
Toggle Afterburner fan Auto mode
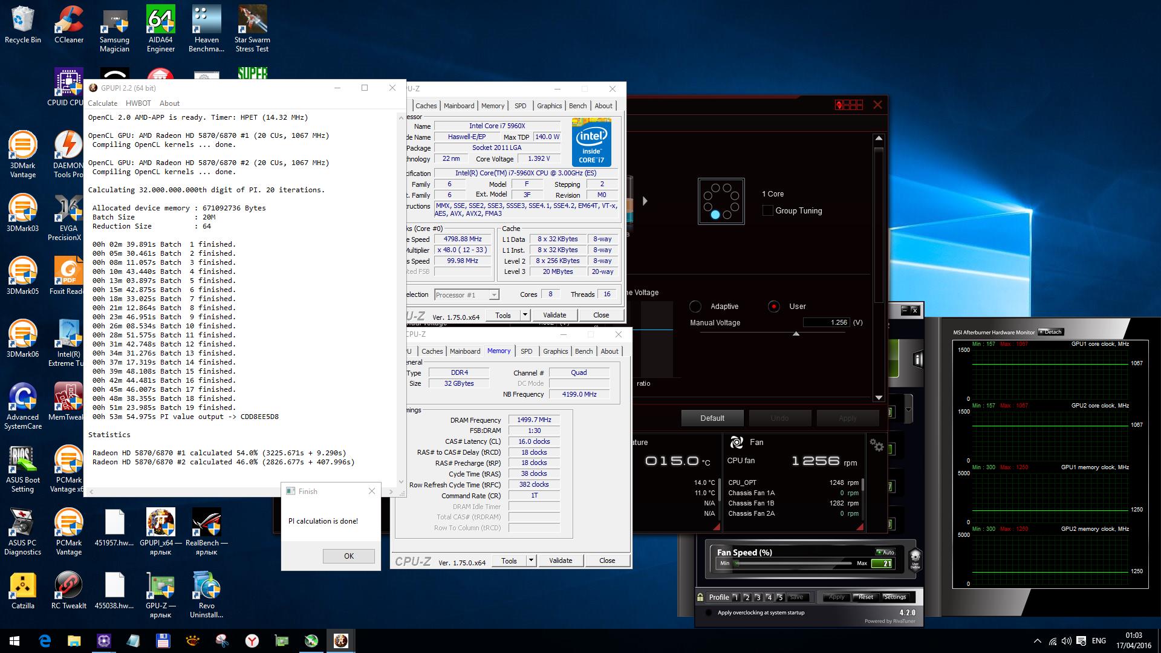tap(885, 552)
